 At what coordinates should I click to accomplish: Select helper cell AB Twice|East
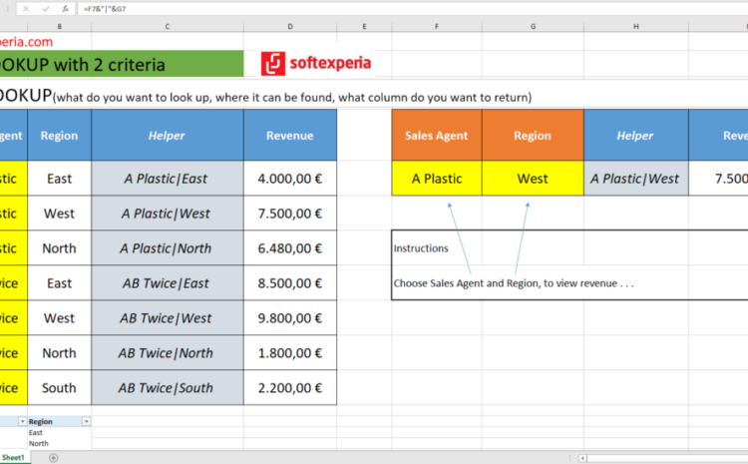[x=167, y=283]
